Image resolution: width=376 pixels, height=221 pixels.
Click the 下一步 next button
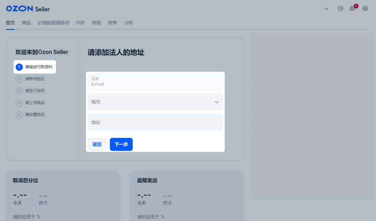[x=121, y=145]
